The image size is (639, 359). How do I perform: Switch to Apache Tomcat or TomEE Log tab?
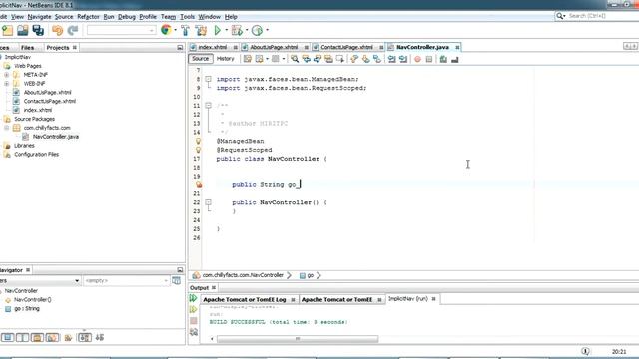pos(244,299)
